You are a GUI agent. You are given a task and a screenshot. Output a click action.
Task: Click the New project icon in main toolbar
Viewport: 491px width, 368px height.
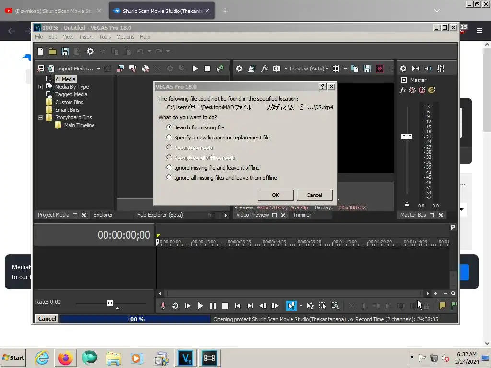pyautogui.click(x=40, y=51)
